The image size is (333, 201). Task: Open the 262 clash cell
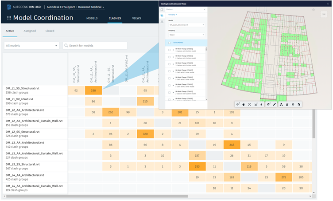(x=111, y=112)
